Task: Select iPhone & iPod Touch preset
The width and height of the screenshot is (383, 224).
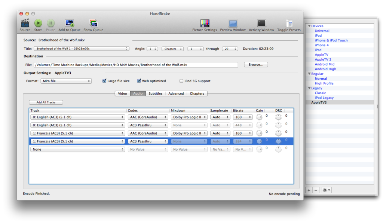Action: tap(331, 40)
